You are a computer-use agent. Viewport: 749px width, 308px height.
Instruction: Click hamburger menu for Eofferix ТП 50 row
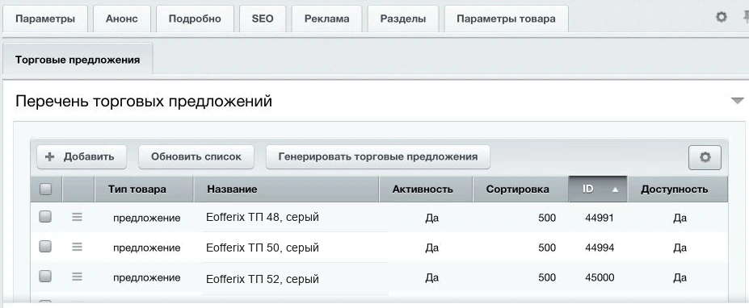pos(77,247)
